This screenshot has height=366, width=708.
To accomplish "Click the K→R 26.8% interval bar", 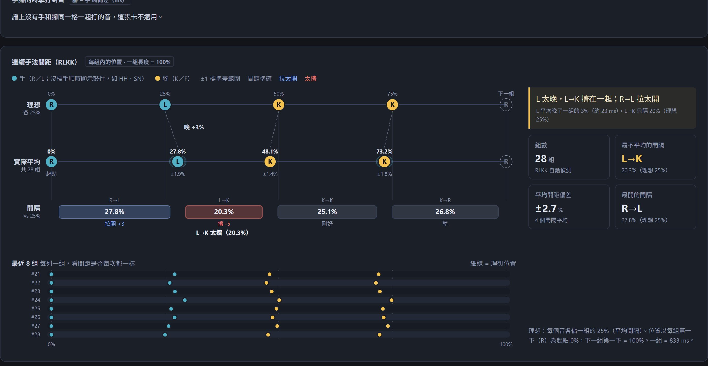I will click(445, 212).
